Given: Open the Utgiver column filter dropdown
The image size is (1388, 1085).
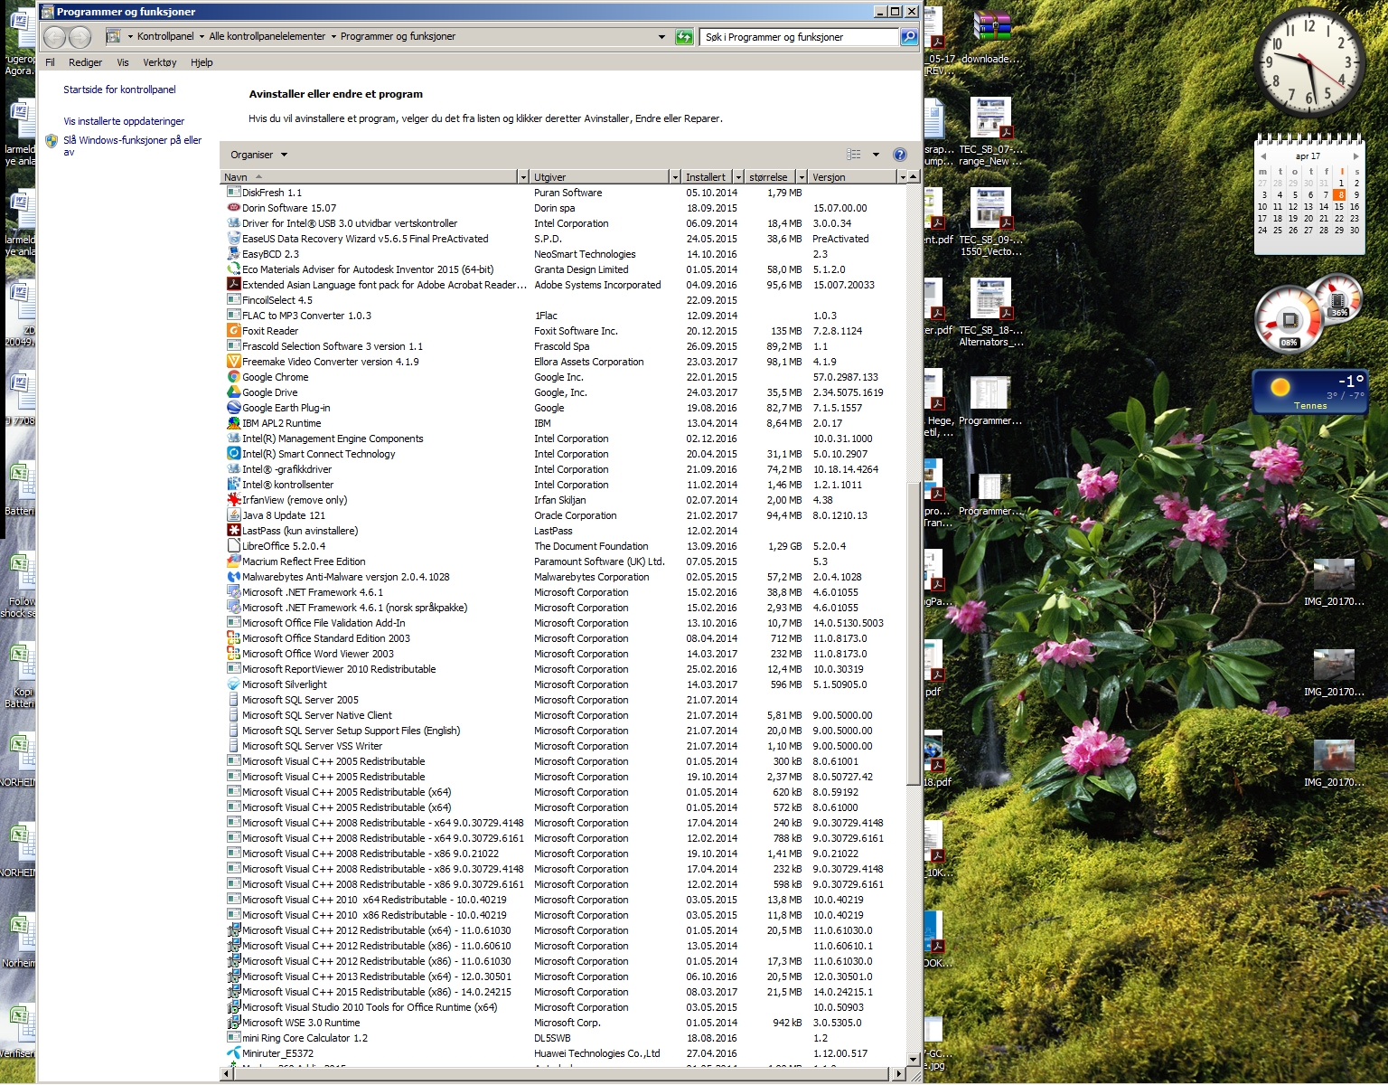Looking at the screenshot, I should 674,177.
